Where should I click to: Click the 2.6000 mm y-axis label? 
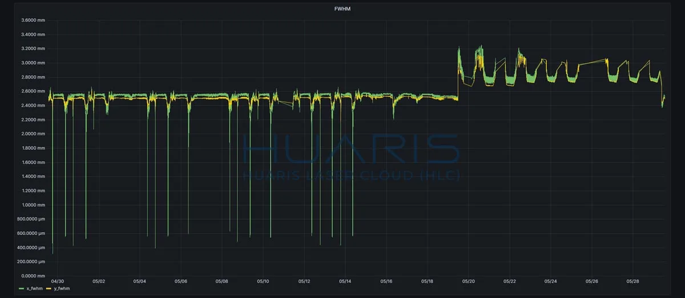pos(33,91)
